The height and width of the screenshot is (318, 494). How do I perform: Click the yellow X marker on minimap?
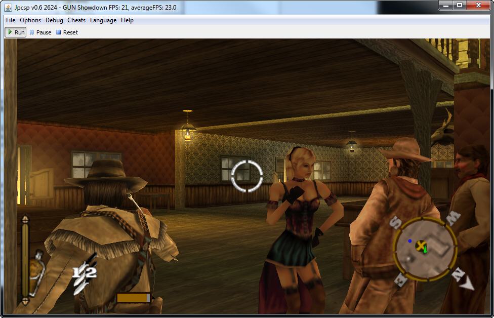pos(420,246)
